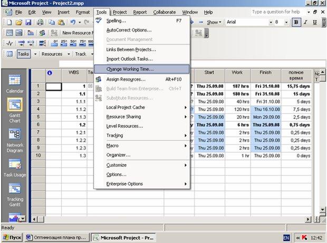Click the Tasks guide button
Image resolution: width=327 pixels, height=243 pixels.
tap(24, 54)
